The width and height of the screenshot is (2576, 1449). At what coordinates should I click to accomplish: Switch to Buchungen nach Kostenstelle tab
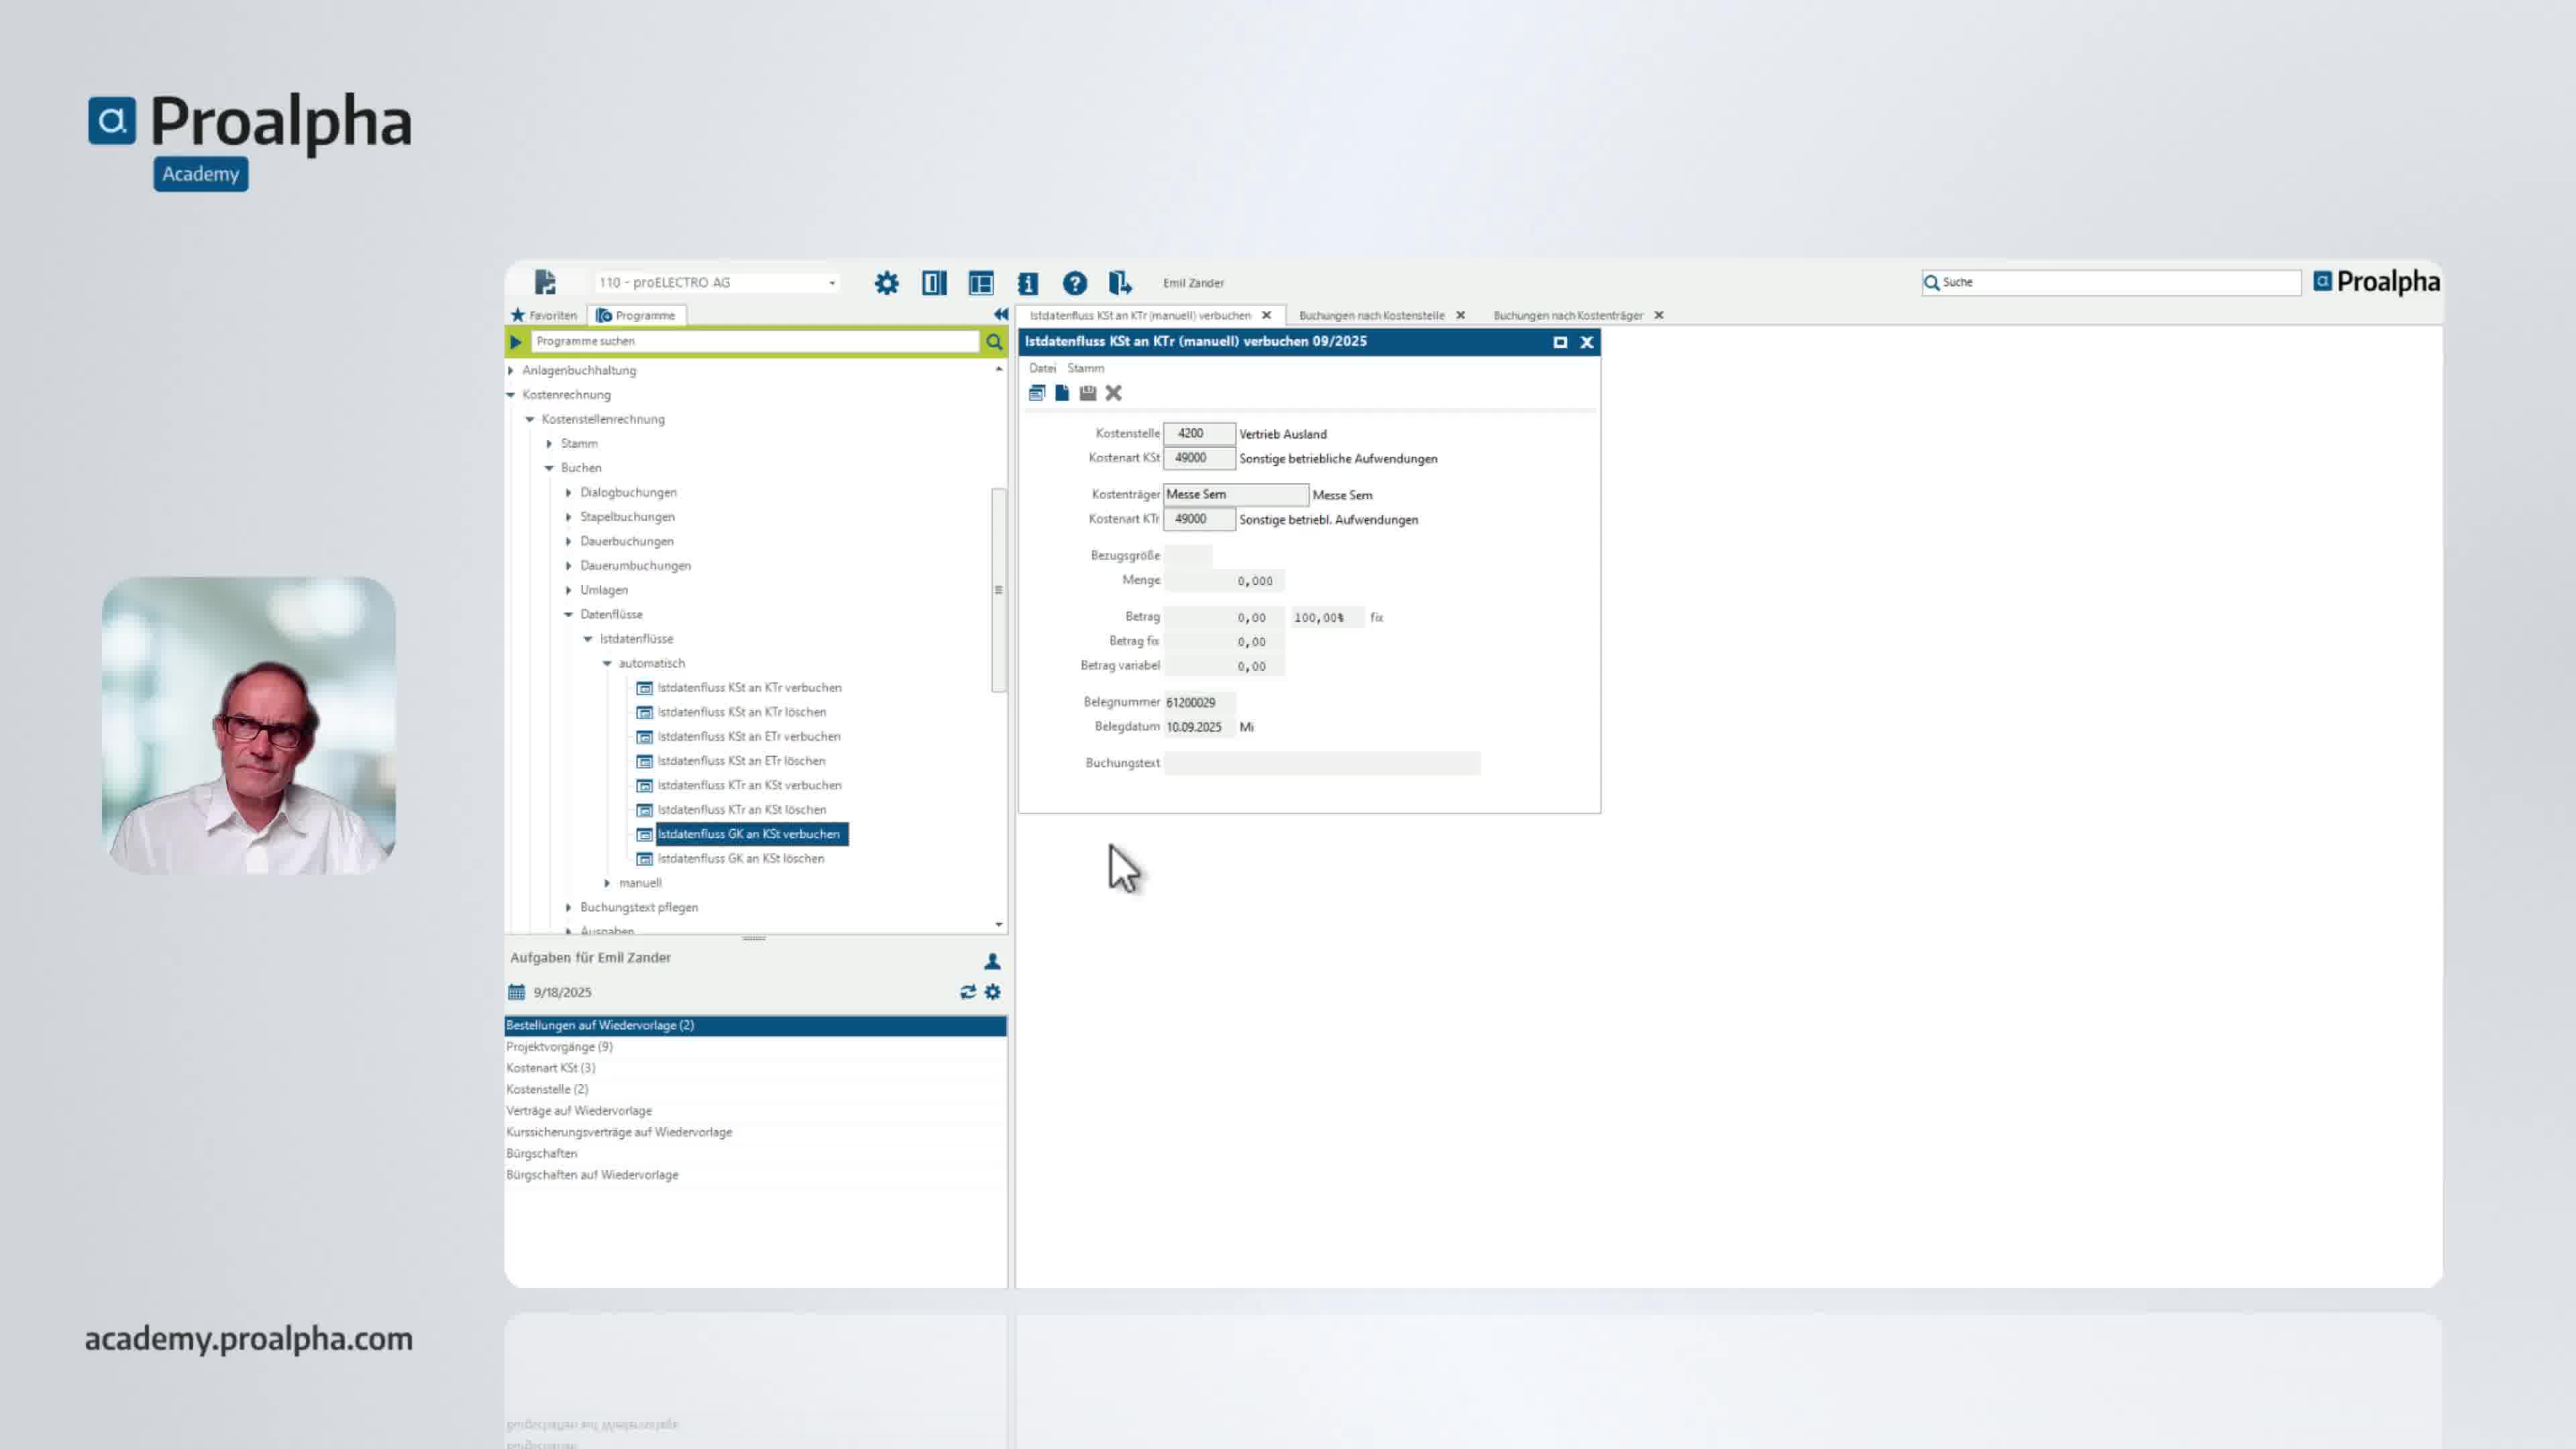point(1370,316)
